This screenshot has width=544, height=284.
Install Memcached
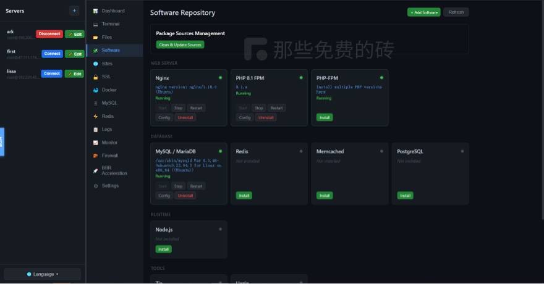click(325, 196)
